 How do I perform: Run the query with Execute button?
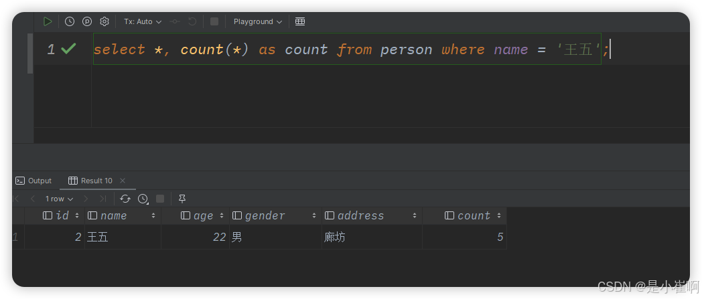point(48,21)
